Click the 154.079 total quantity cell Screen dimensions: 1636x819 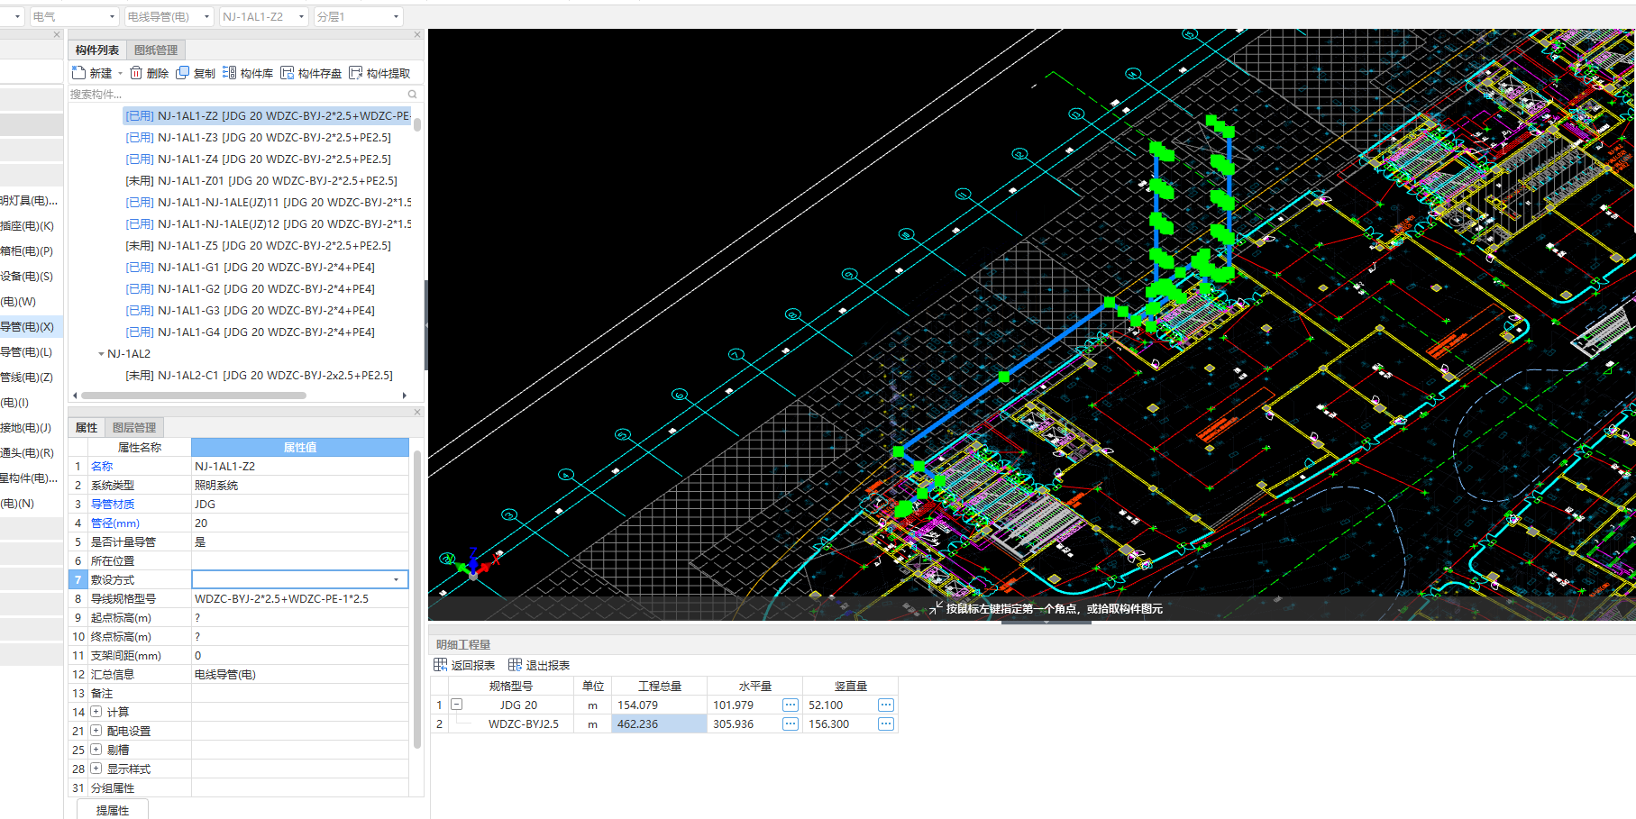point(659,705)
